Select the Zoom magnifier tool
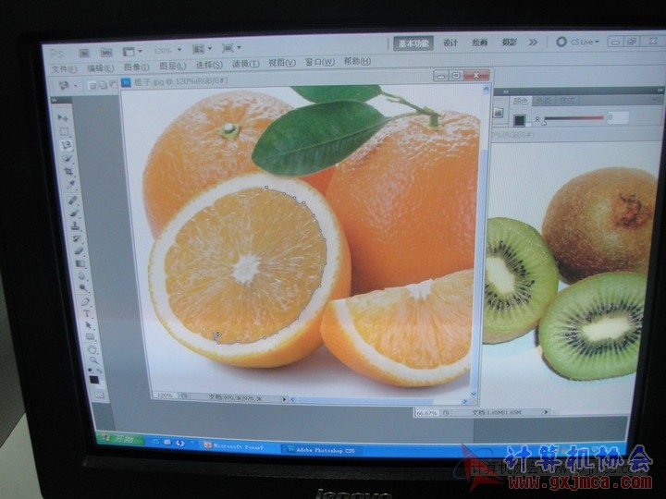Screen dimensions: 666x499 [x=92, y=361]
